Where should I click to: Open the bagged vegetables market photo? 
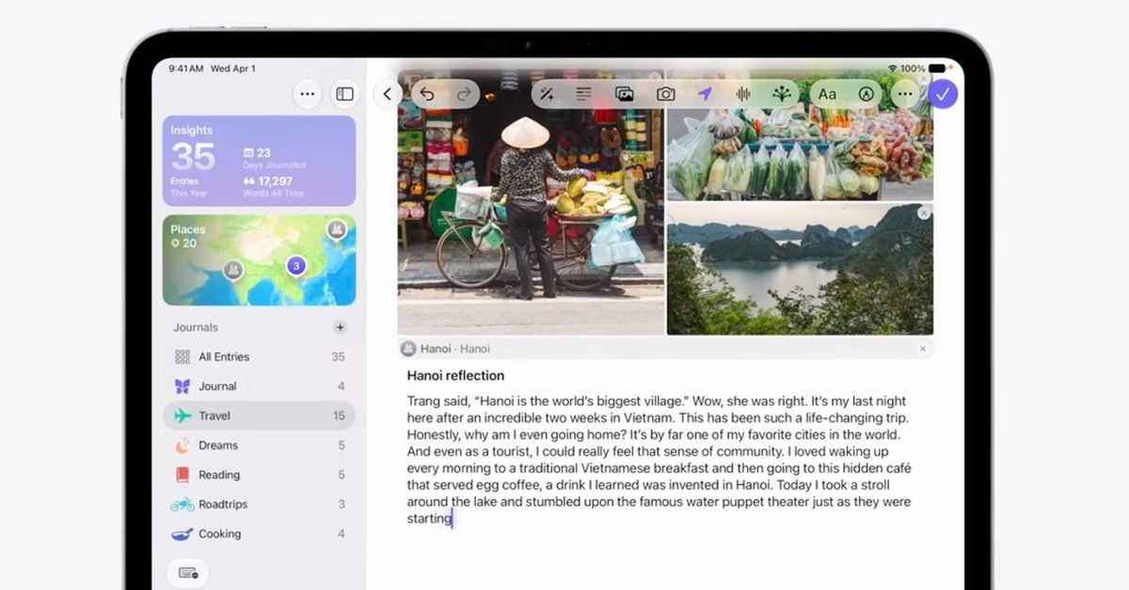point(800,135)
